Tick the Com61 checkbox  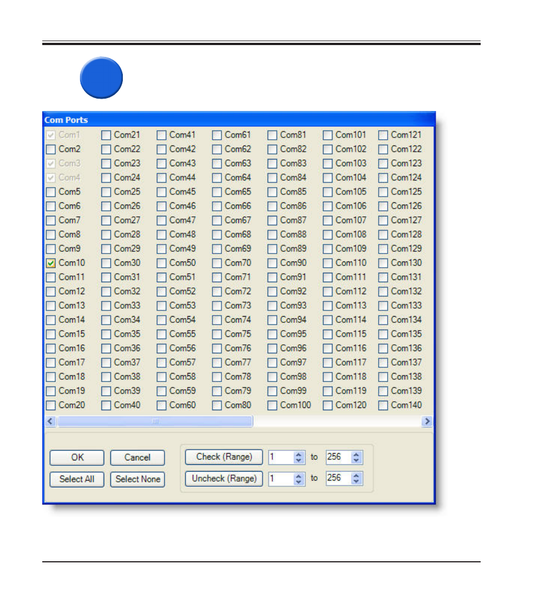click(x=217, y=135)
